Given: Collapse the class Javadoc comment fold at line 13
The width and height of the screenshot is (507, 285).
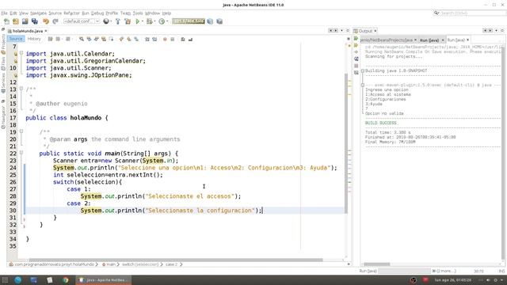Looking at the screenshot, I should click(21, 88).
